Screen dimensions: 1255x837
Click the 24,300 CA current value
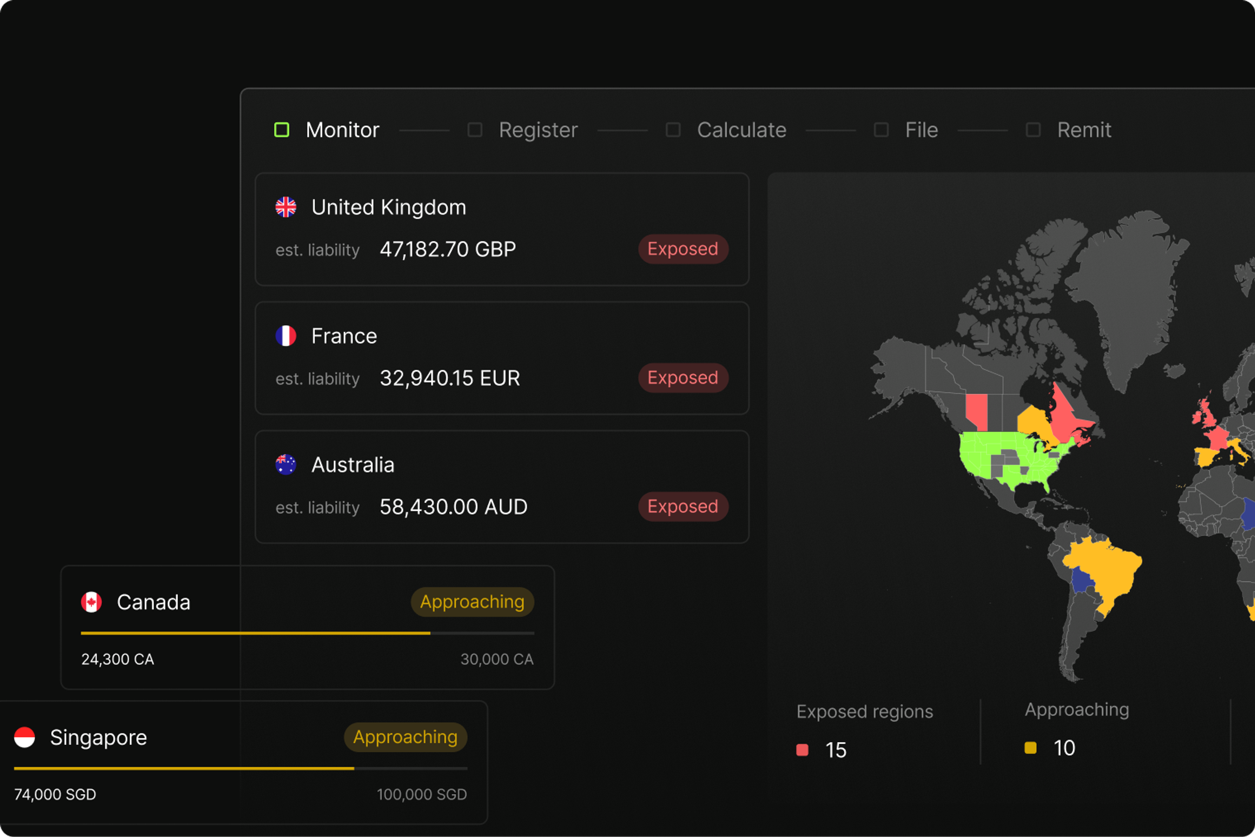coord(117,659)
